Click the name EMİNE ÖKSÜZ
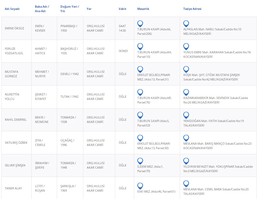 14,28
